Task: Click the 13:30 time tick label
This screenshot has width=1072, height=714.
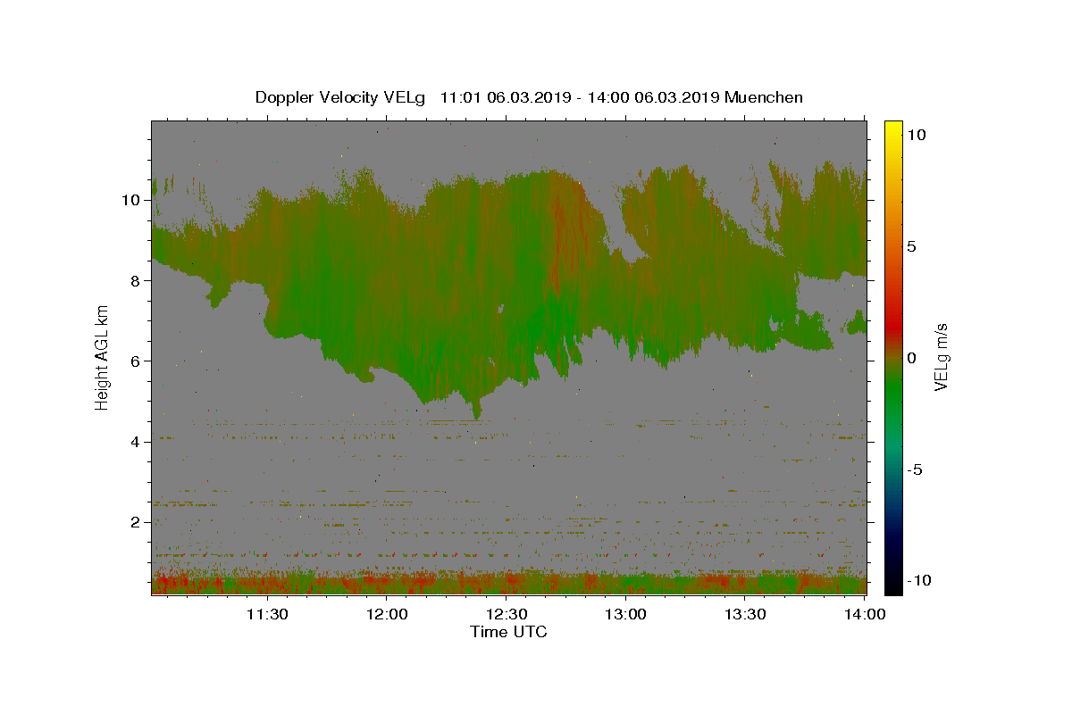Action: tap(747, 614)
